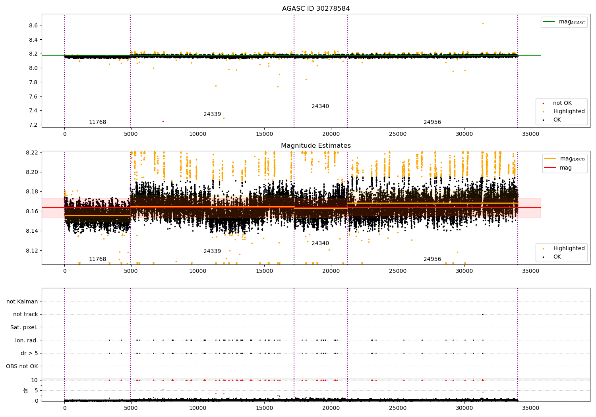The height and width of the screenshot is (417, 596).
Task: Click the plot title "AGASC ID 30278584"
Action: 316,9
